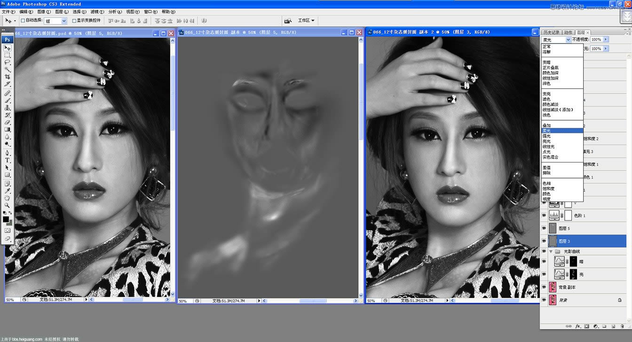The width and height of the screenshot is (632, 342).
Task: Open the blend mode combo box showing 柔光
Action: click(x=556, y=39)
